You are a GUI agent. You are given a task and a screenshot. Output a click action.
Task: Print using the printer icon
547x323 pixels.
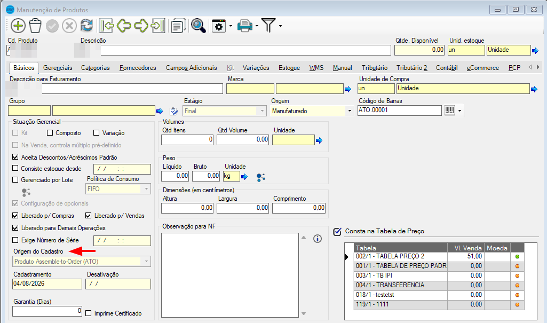coord(244,26)
